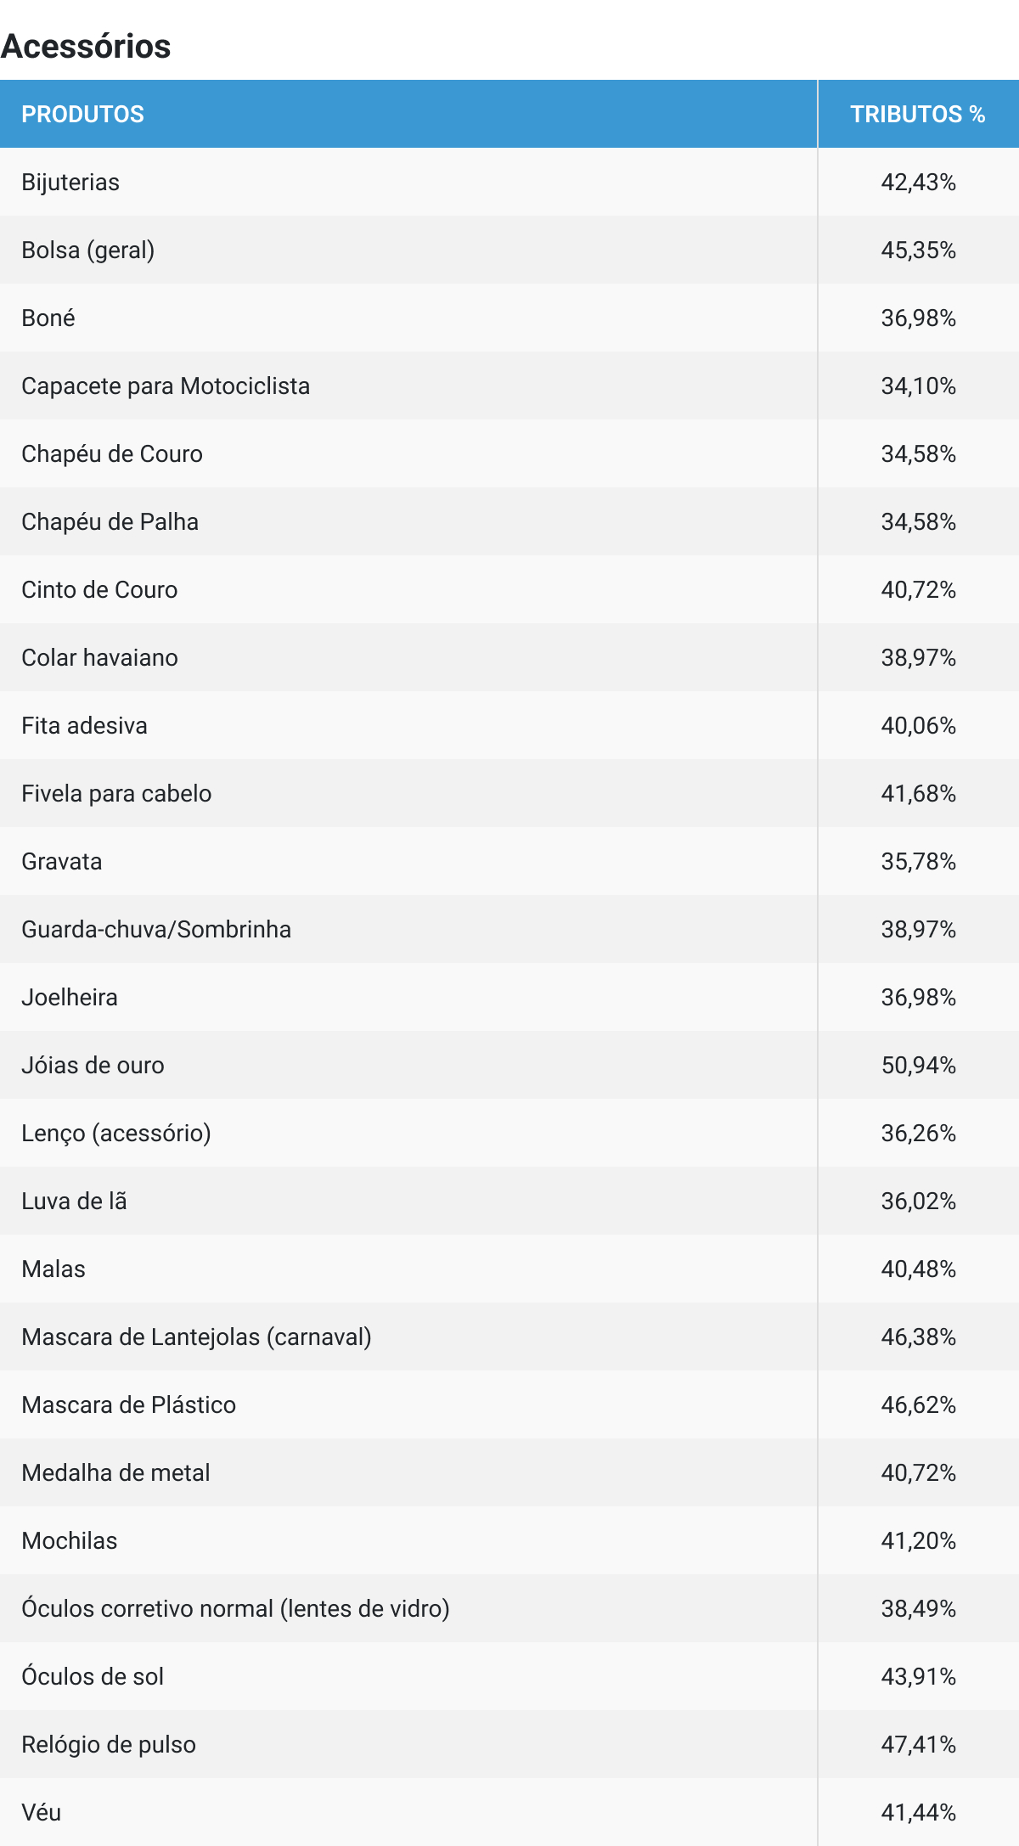Select the Mascara de Plástico row
Image resolution: width=1019 pixels, height=1846 pixels.
coord(129,1404)
